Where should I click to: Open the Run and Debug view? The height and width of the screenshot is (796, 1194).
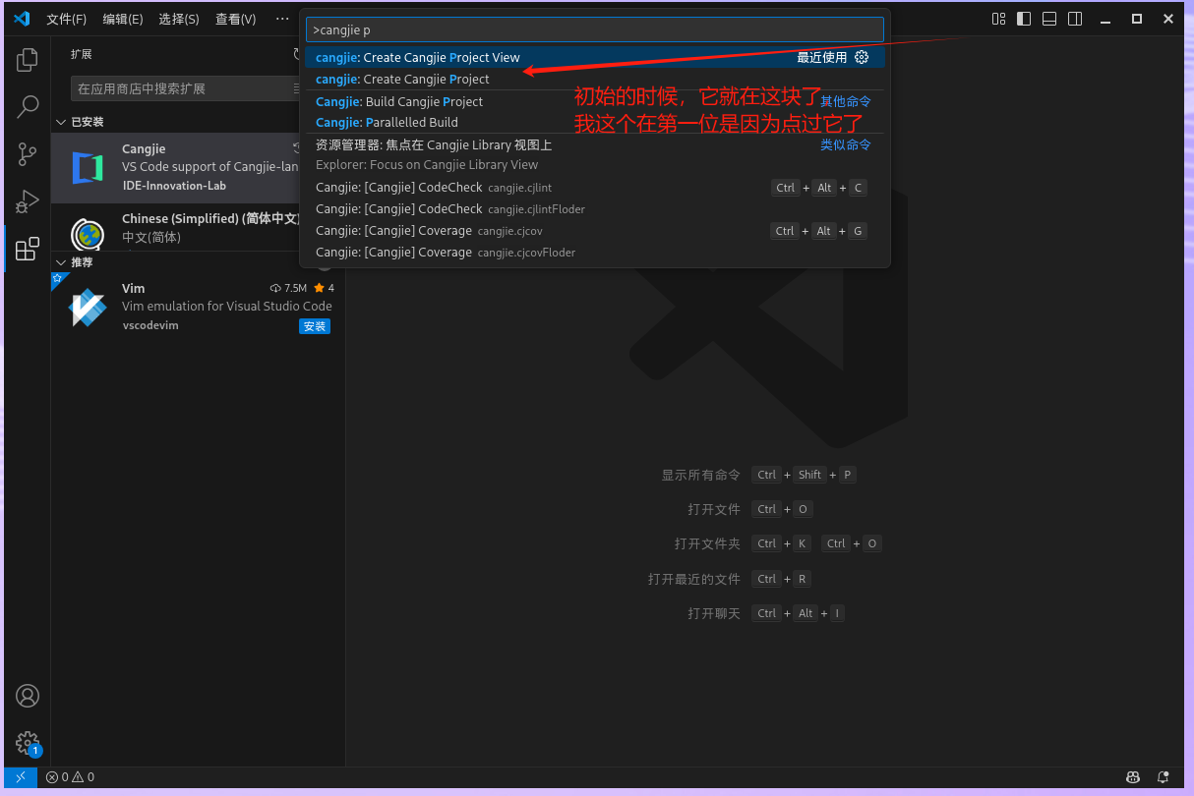(x=28, y=201)
